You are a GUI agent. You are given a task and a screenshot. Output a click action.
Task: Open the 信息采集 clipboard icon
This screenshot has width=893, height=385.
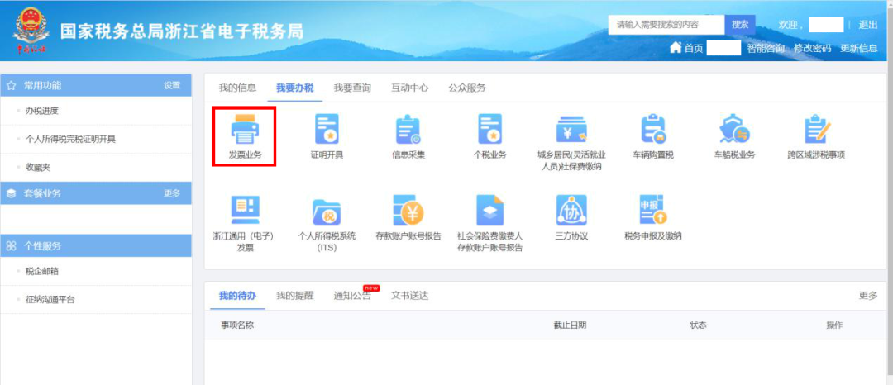408,129
